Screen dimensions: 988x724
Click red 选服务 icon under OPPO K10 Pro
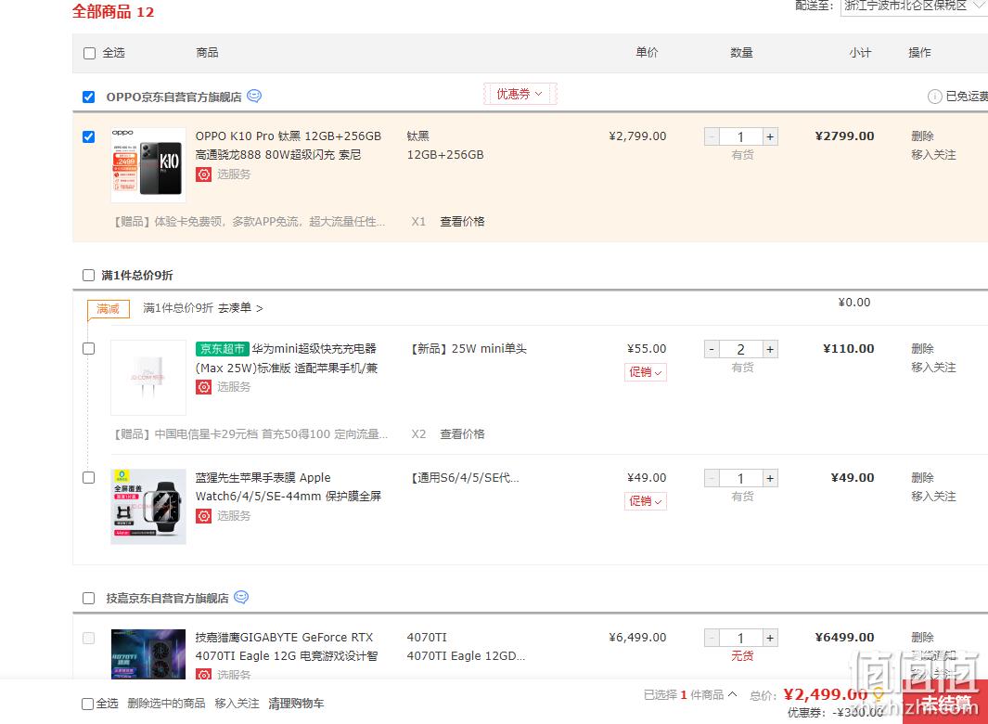coord(203,175)
